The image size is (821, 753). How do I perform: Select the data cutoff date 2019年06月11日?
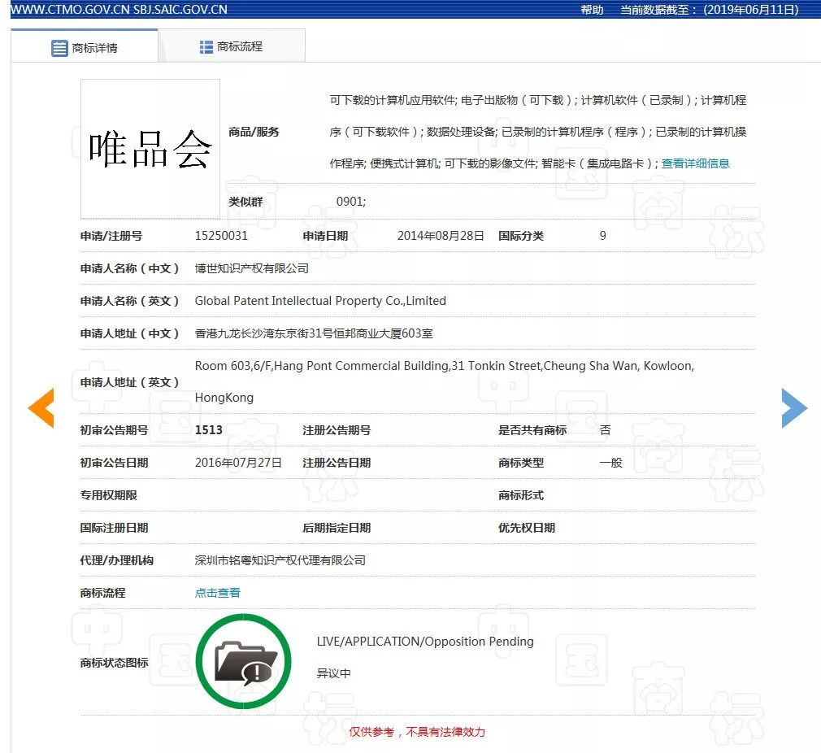point(751,10)
